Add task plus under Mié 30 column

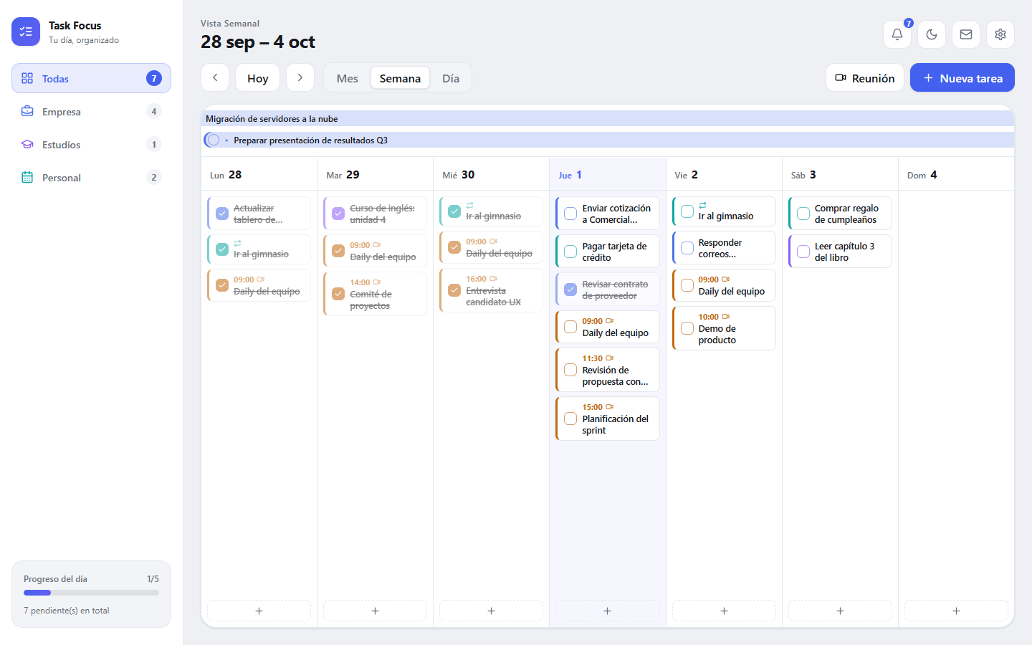pos(491,611)
